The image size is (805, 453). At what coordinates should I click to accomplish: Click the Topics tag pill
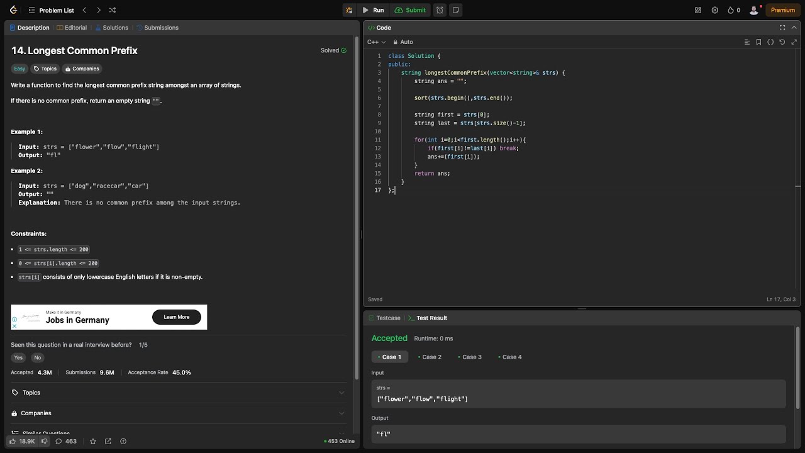click(x=45, y=69)
